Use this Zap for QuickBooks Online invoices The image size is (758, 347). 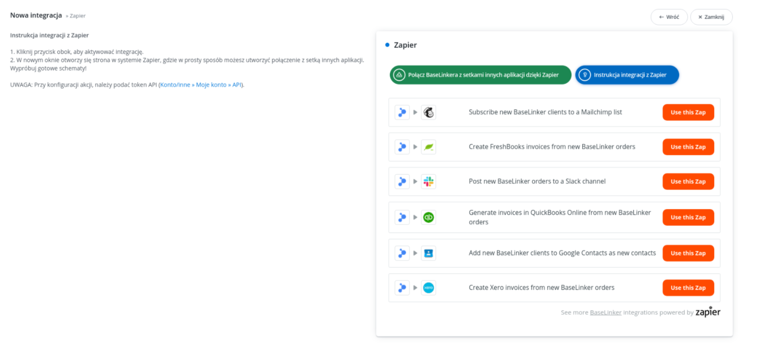coord(688,218)
